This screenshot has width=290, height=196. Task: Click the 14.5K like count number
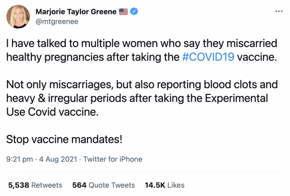[x=155, y=185]
